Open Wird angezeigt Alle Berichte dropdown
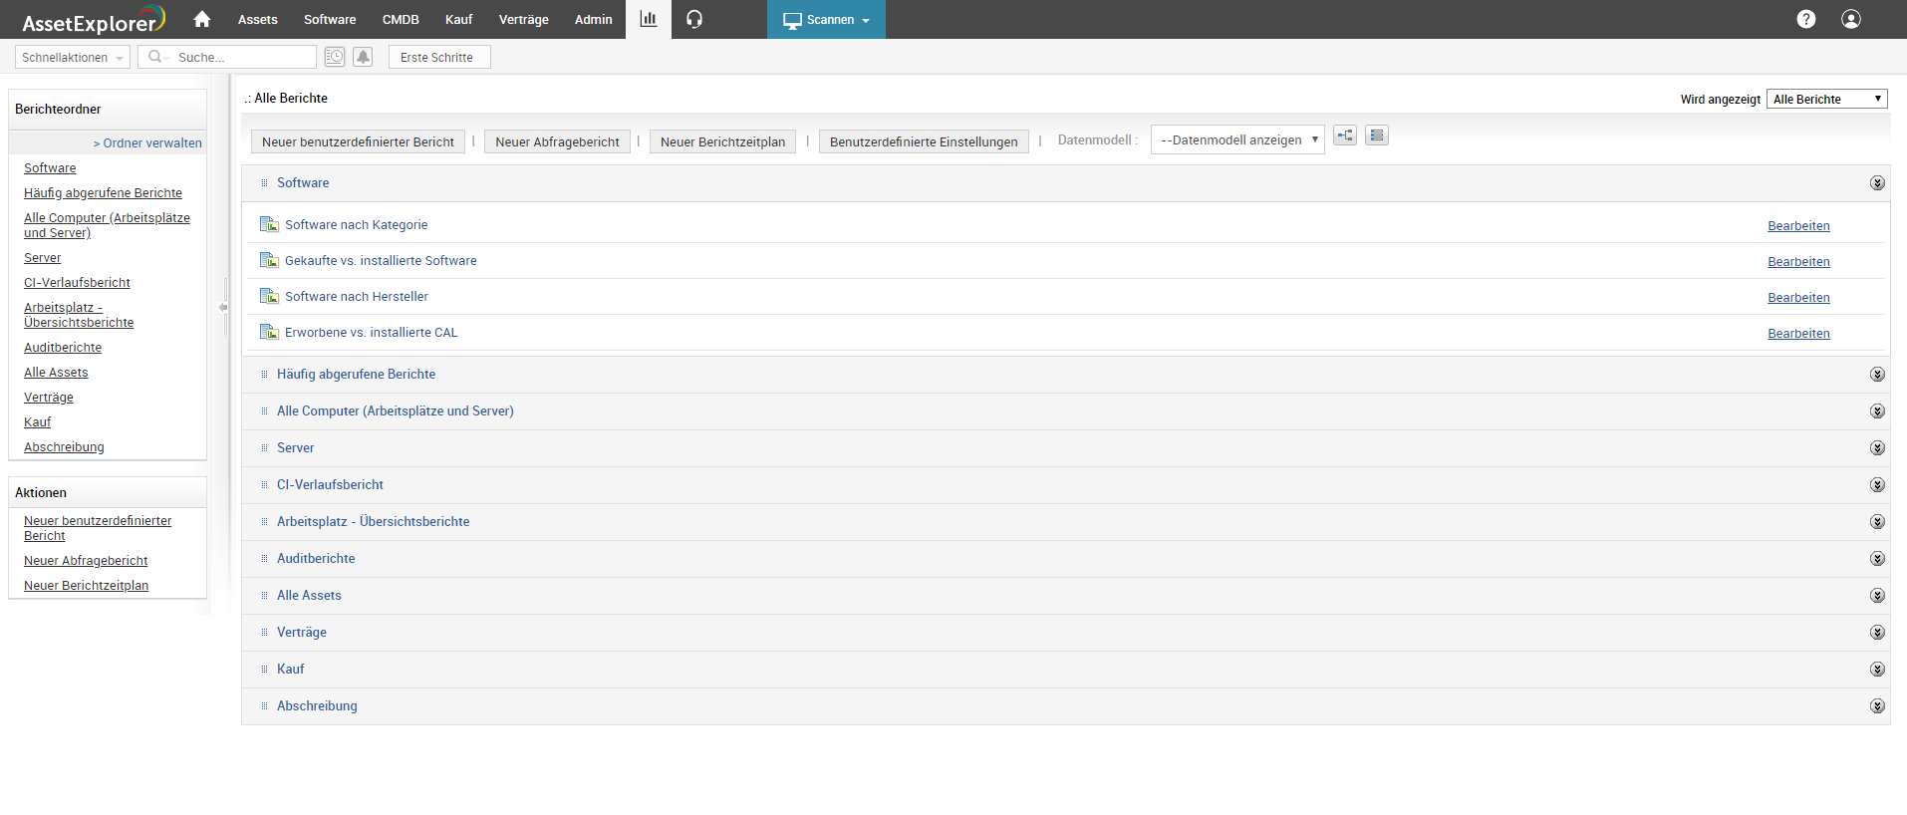This screenshot has width=1907, height=815. pyautogui.click(x=1826, y=99)
